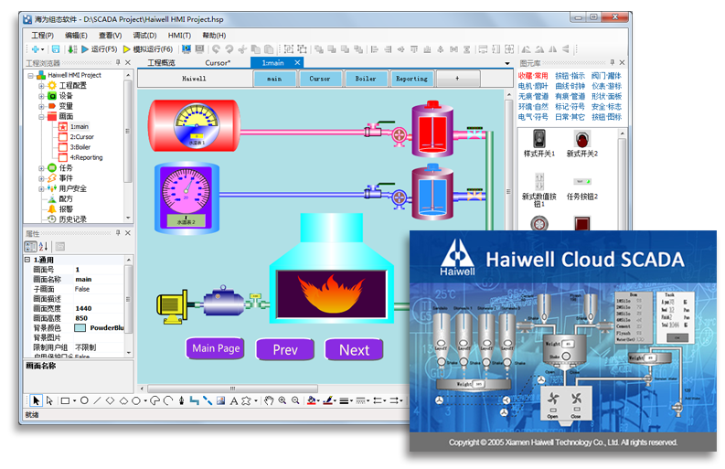This screenshot has width=725, height=469.
Task: Select 3:Boiler screen in the project tree
Action: [x=80, y=147]
